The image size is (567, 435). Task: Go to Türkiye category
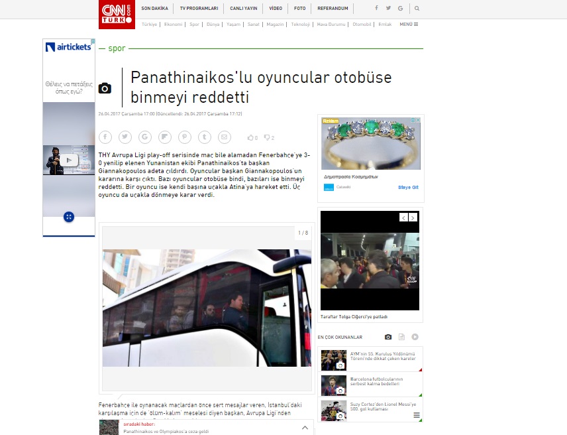(149, 25)
